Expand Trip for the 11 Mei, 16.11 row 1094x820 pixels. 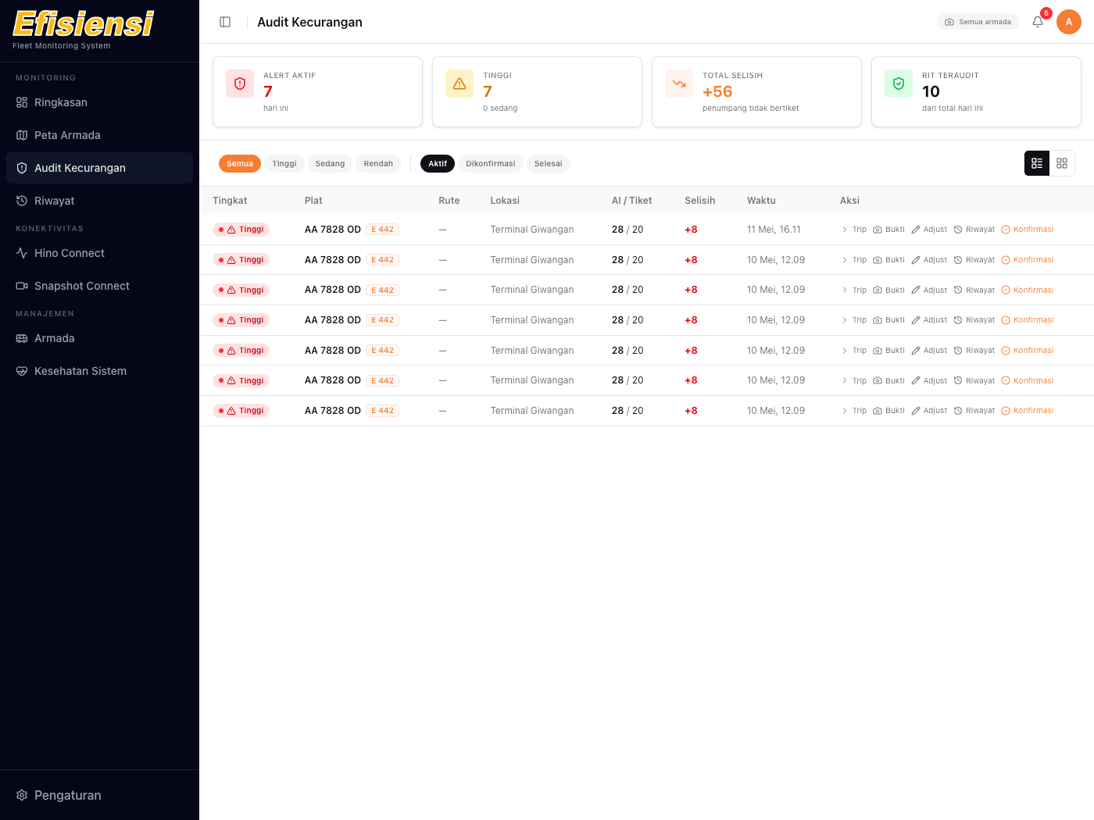[854, 230]
